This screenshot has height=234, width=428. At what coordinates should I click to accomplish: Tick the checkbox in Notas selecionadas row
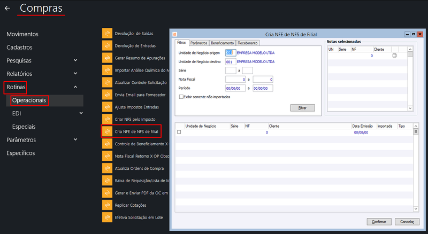pyautogui.click(x=394, y=56)
